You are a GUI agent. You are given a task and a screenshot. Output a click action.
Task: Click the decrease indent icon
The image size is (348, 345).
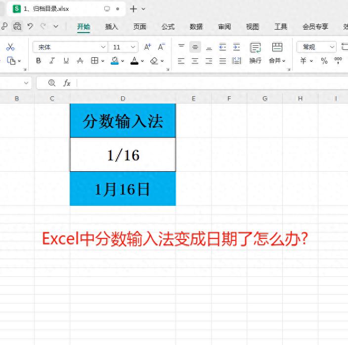click(x=222, y=47)
